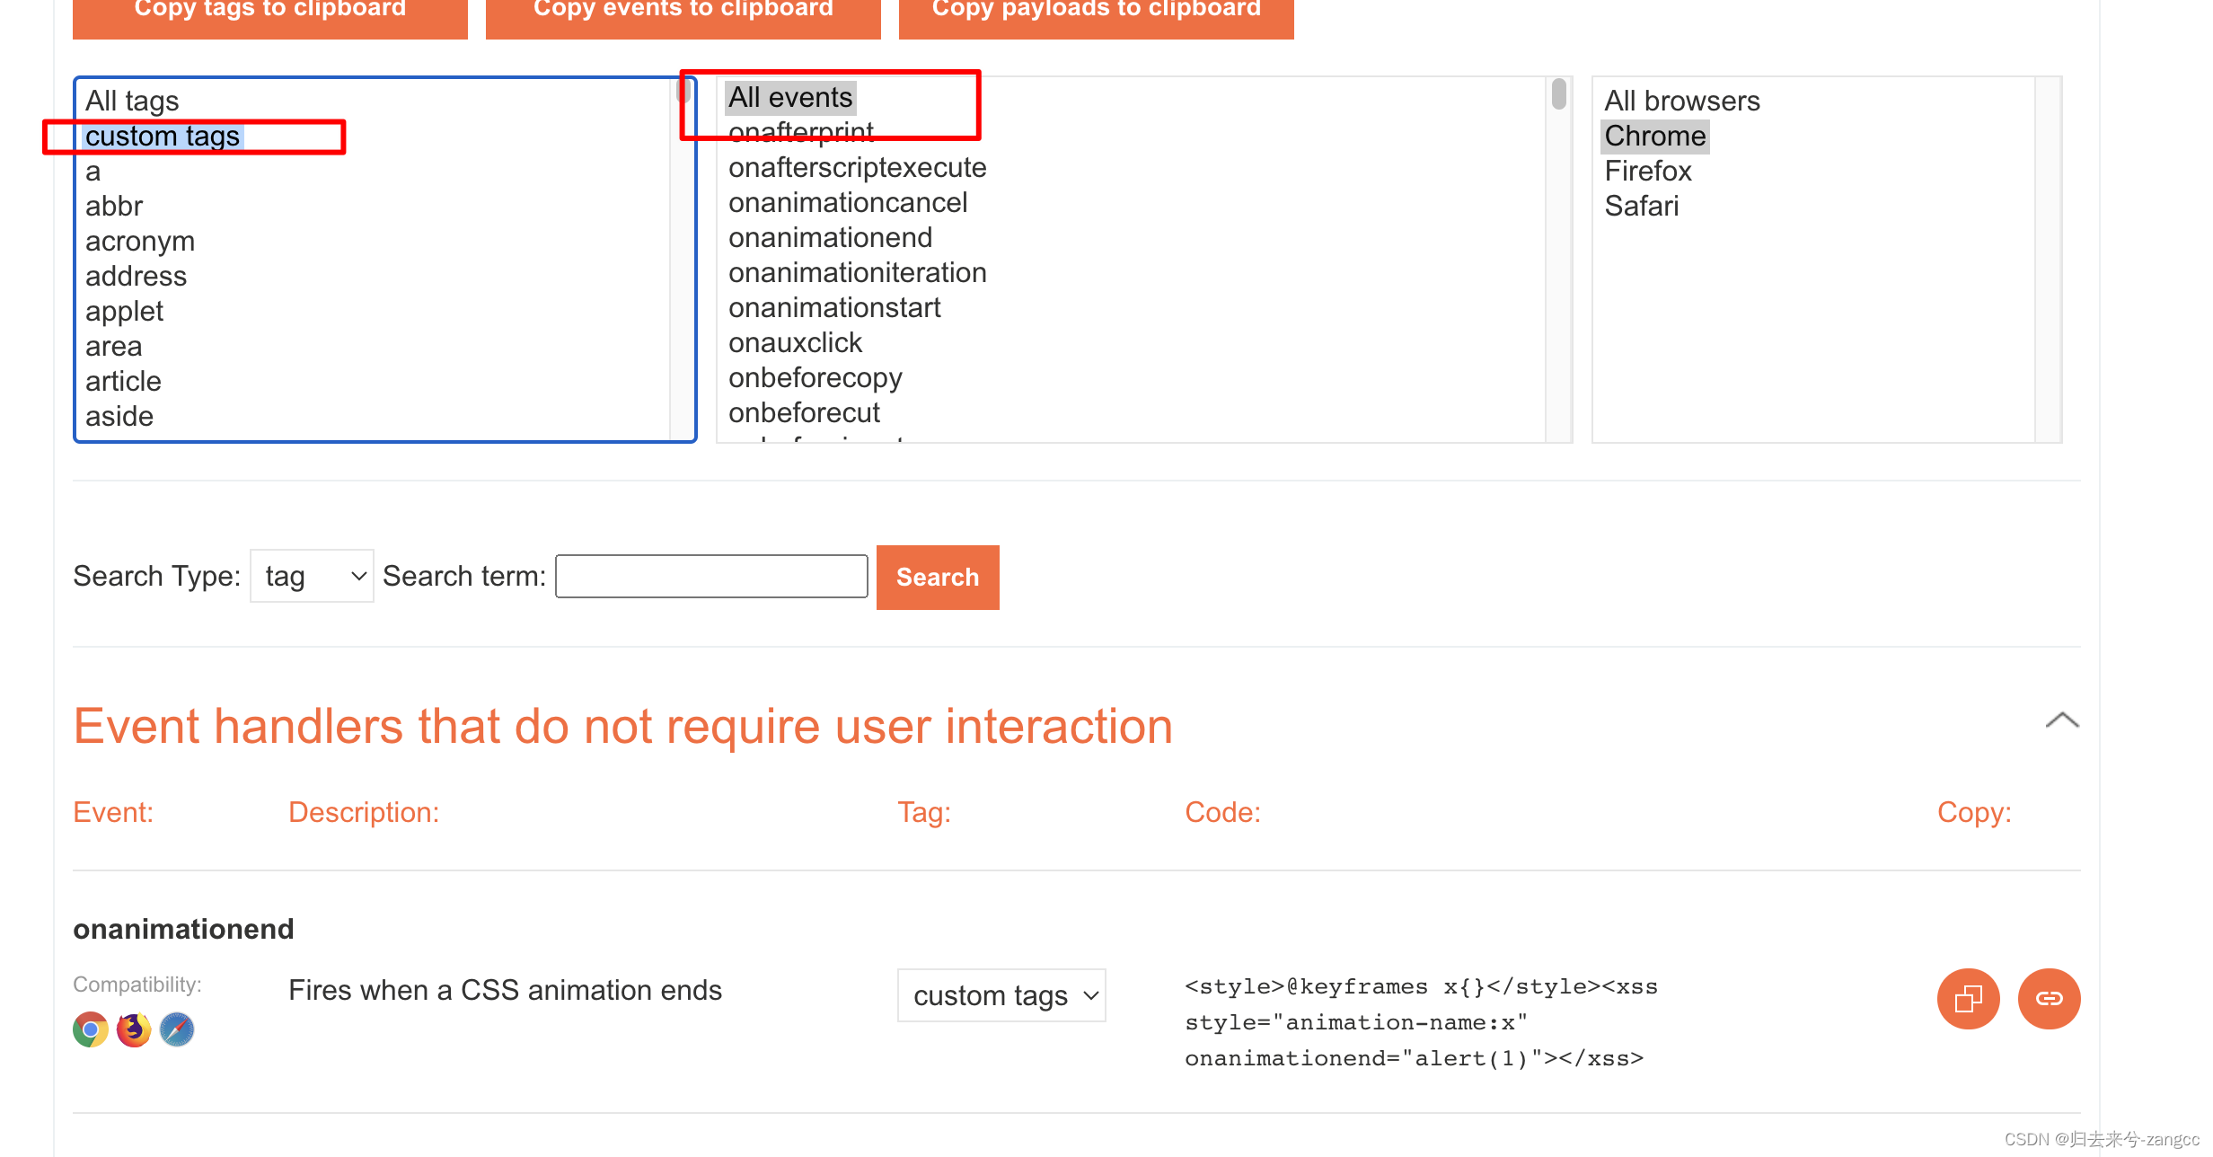The image size is (2213, 1157).
Task: Select custom tags in tag list
Action: (163, 136)
